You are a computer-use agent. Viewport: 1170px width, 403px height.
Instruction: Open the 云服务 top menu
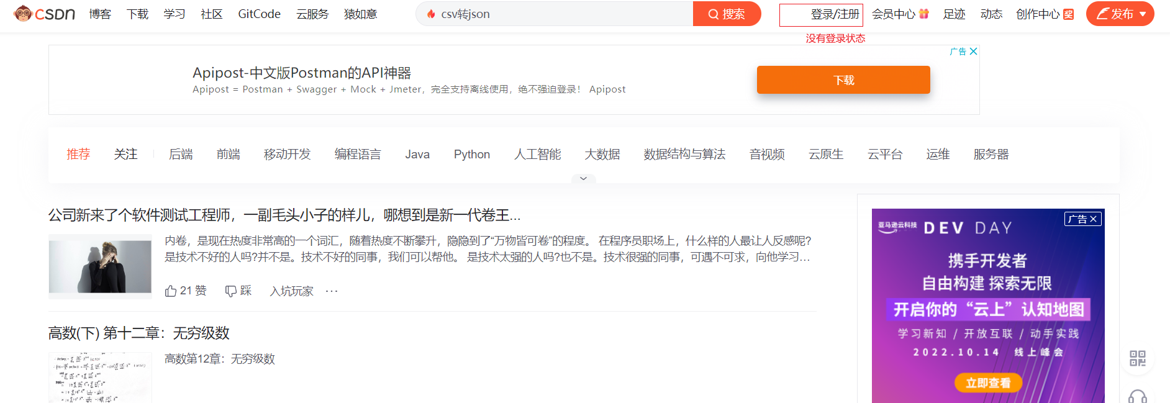point(312,14)
